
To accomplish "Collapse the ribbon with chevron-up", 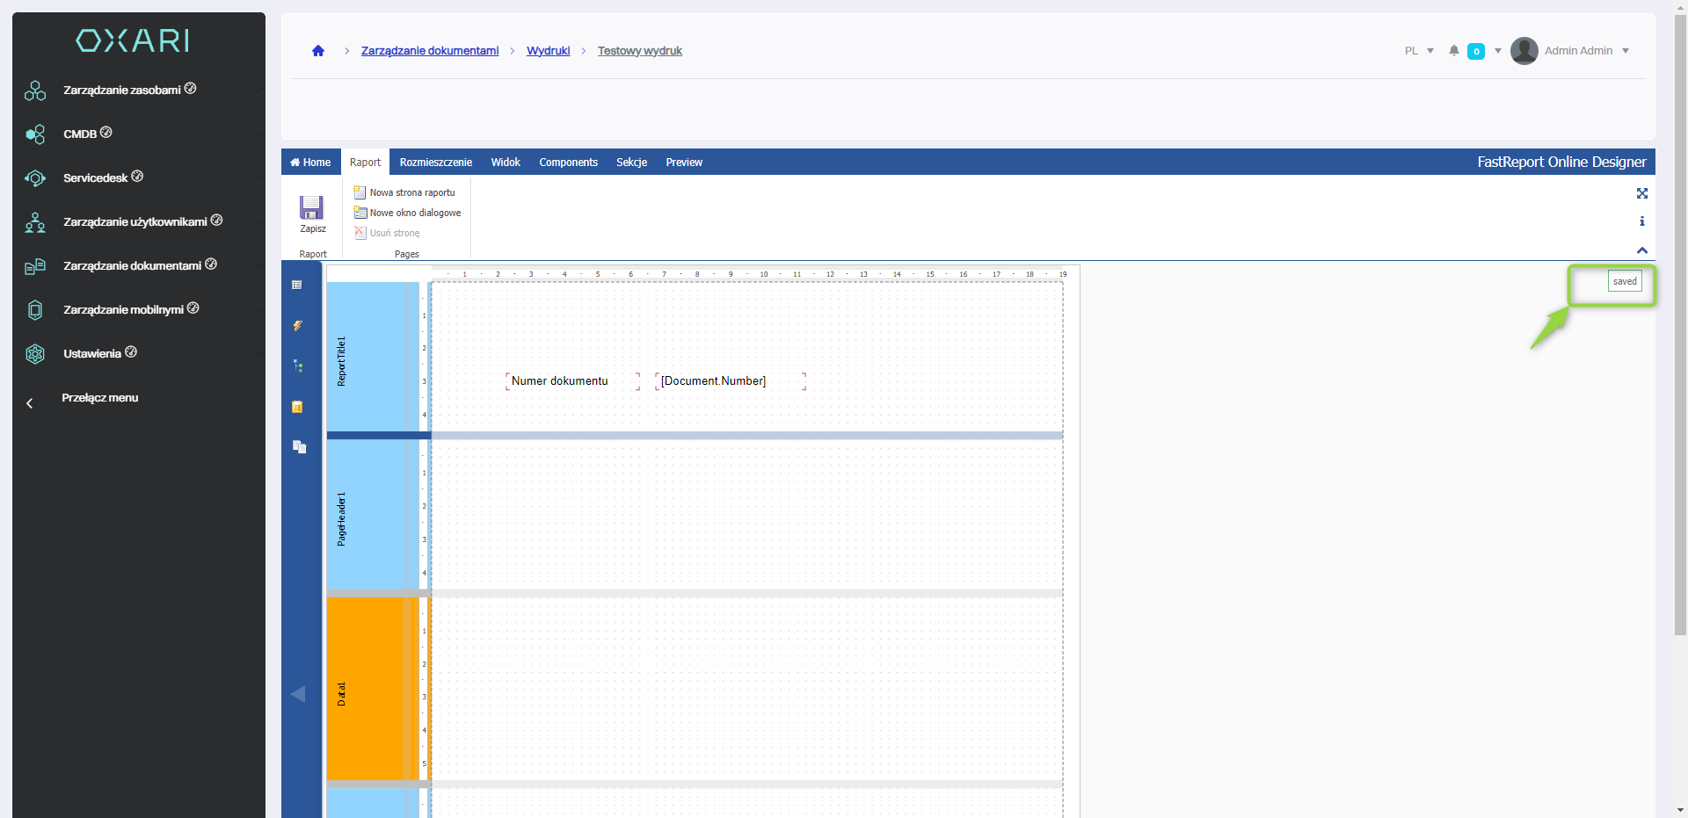I will [x=1641, y=250].
